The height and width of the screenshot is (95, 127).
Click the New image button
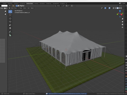tap(2, 8)
